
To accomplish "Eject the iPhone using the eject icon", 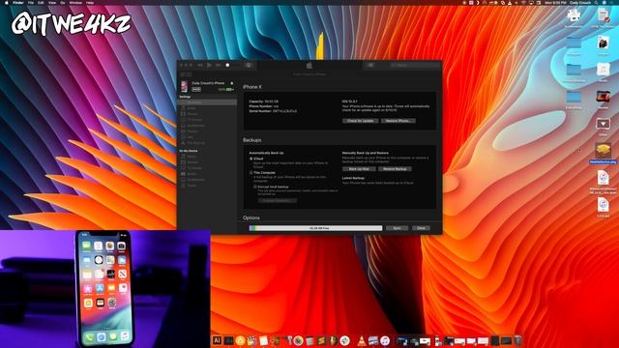I will click(232, 83).
